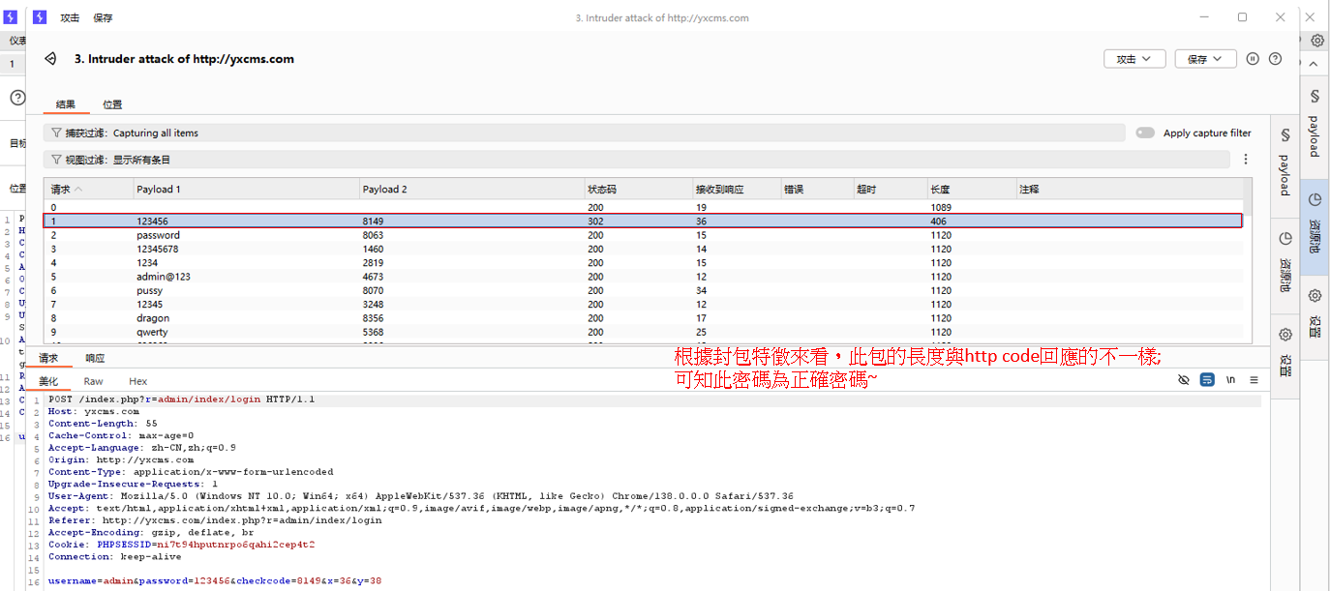The image size is (1330, 591).
Task: Open the 保存 dropdown button in the header
Action: pos(1206,59)
